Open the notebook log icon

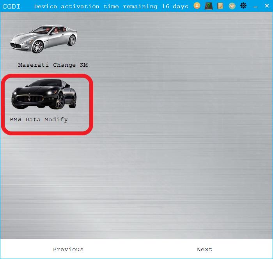pos(220,6)
